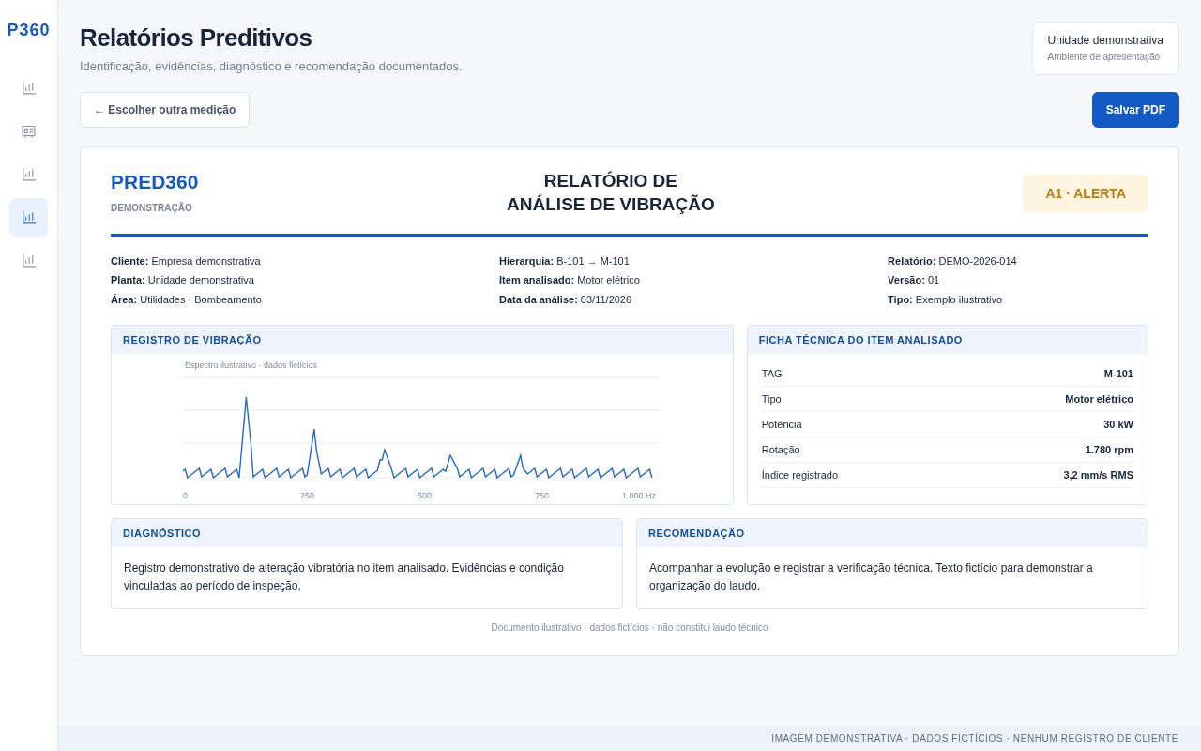Click the 1.000 Hz axis label
The height and width of the screenshot is (751, 1201).
click(x=639, y=496)
